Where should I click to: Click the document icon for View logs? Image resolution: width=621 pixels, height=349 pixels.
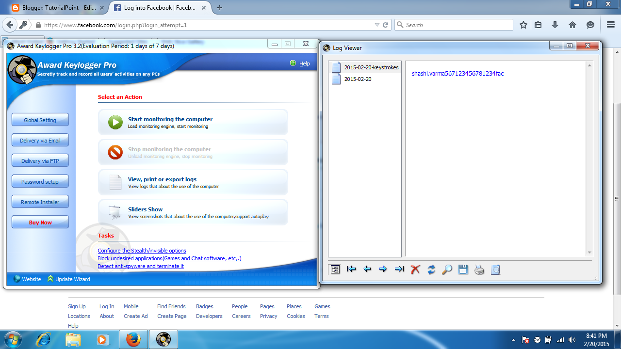click(115, 182)
